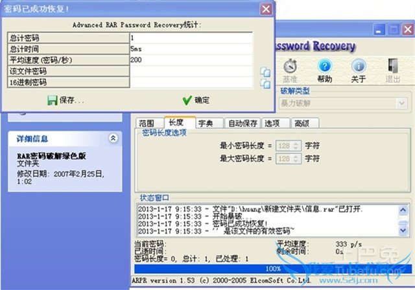Copy the file password with upper copy icon
The image size is (415, 290).
pos(265,72)
